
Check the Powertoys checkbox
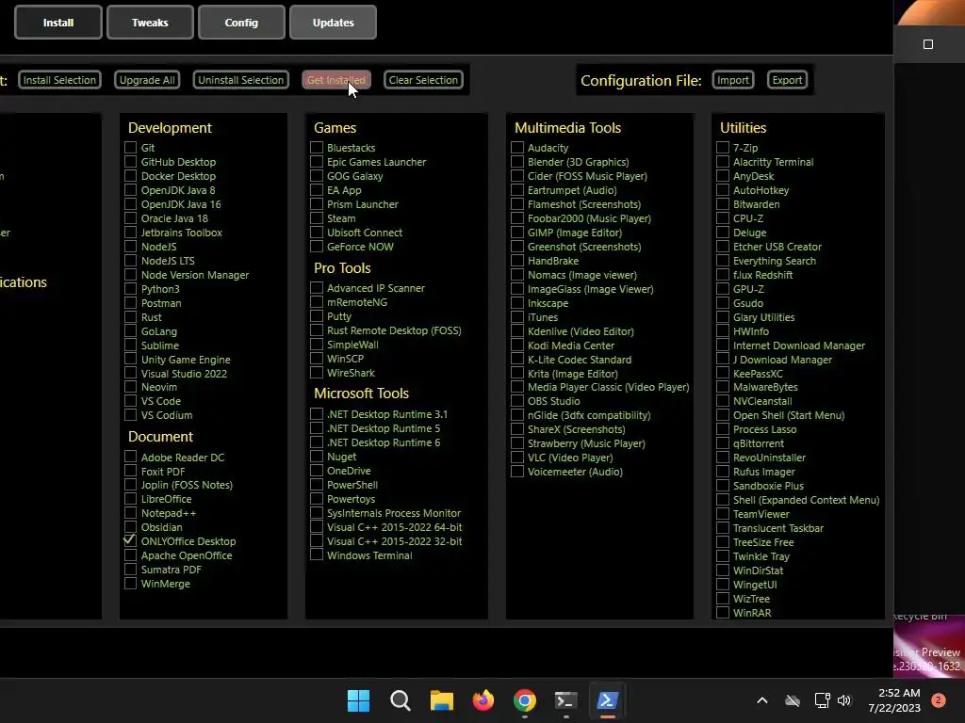pyautogui.click(x=317, y=499)
